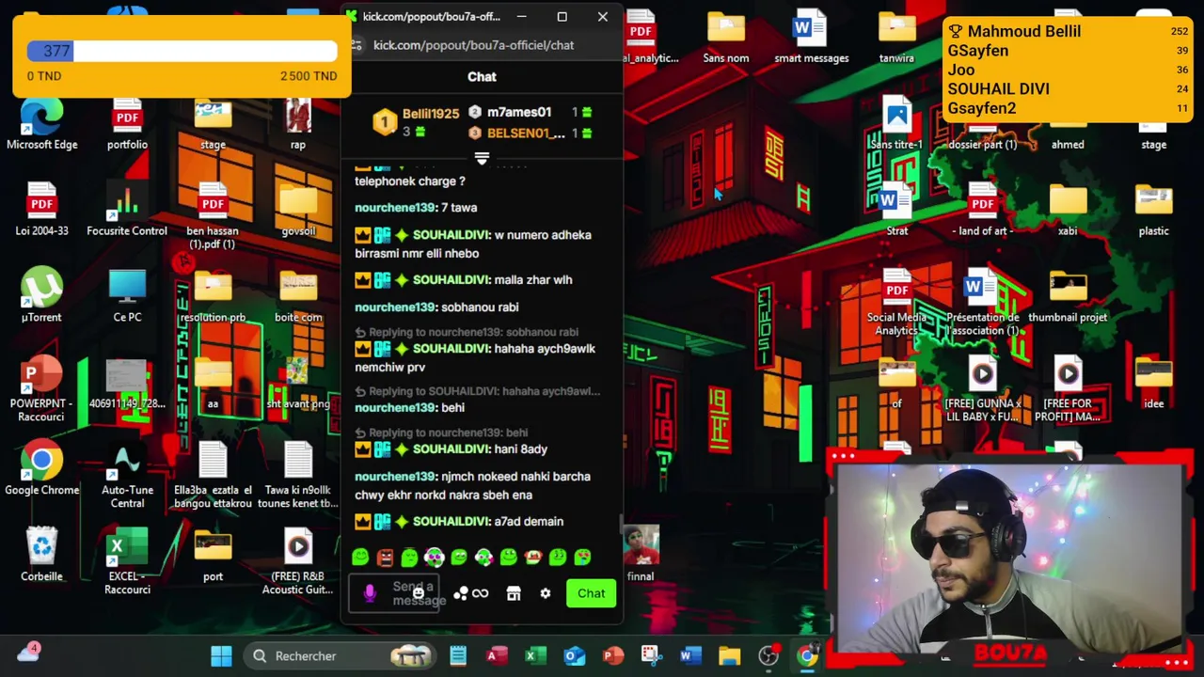Click the 377 TND donation goal bar
The height and width of the screenshot is (677, 1204).
click(x=182, y=51)
